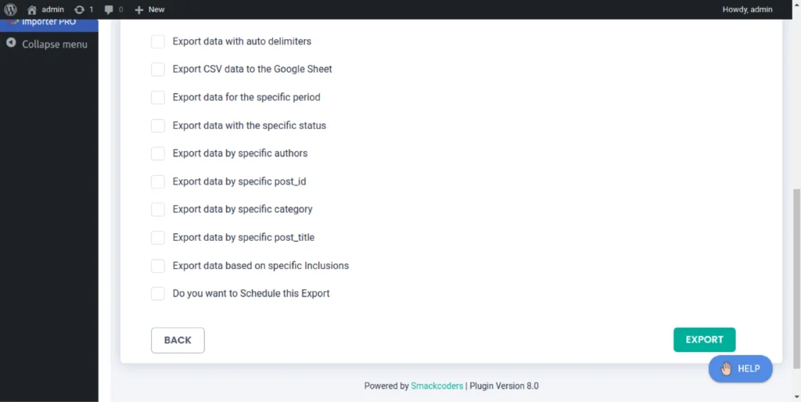Enable Export data by specific authors
801x402 pixels.
coord(158,154)
